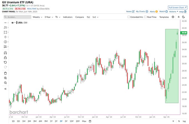
Task: Open the Full Screen Chart
Action: coord(178,7)
